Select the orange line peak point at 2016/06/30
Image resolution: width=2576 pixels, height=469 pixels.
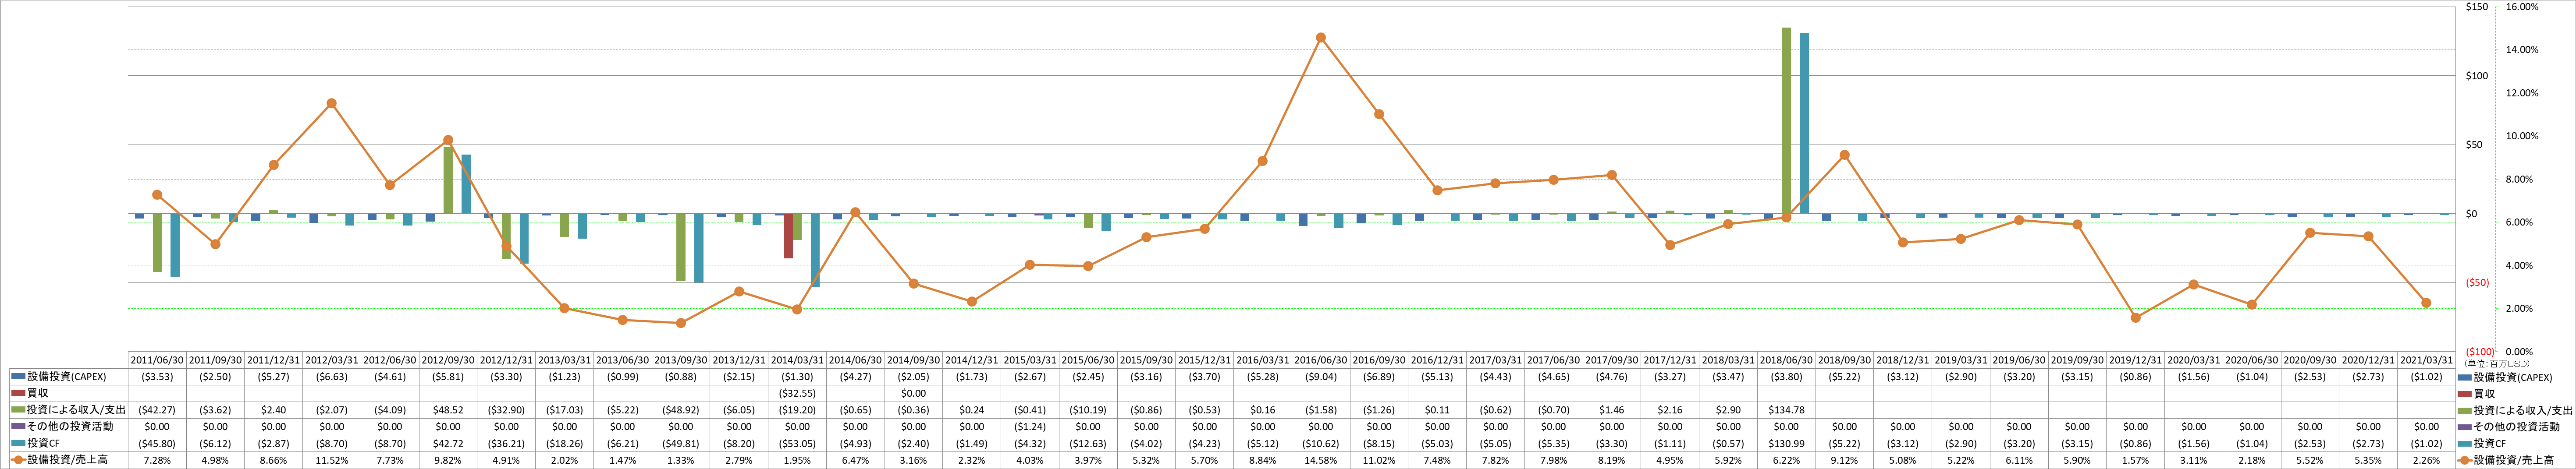point(1321,38)
